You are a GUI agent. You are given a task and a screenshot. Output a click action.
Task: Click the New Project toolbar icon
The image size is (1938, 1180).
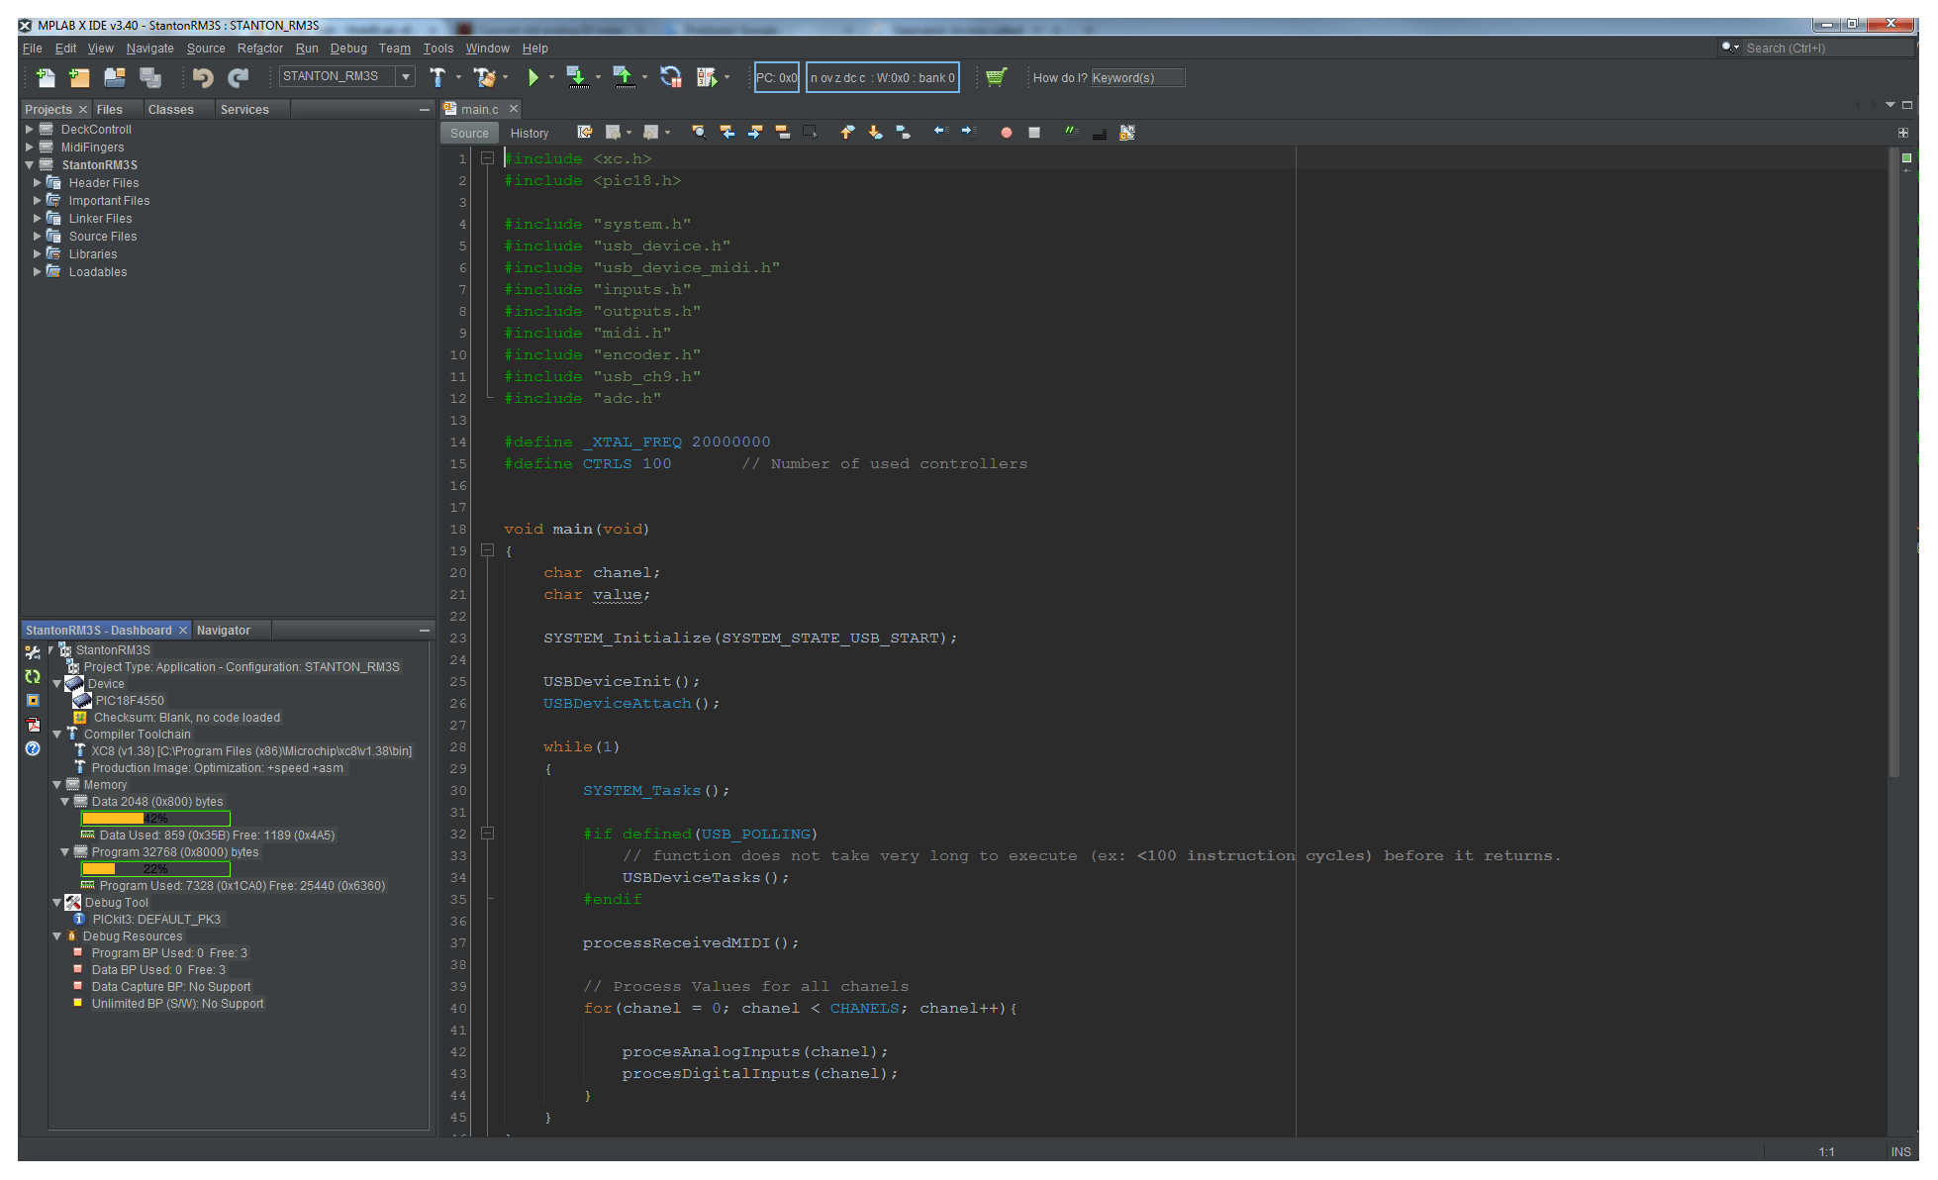tap(79, 77)
